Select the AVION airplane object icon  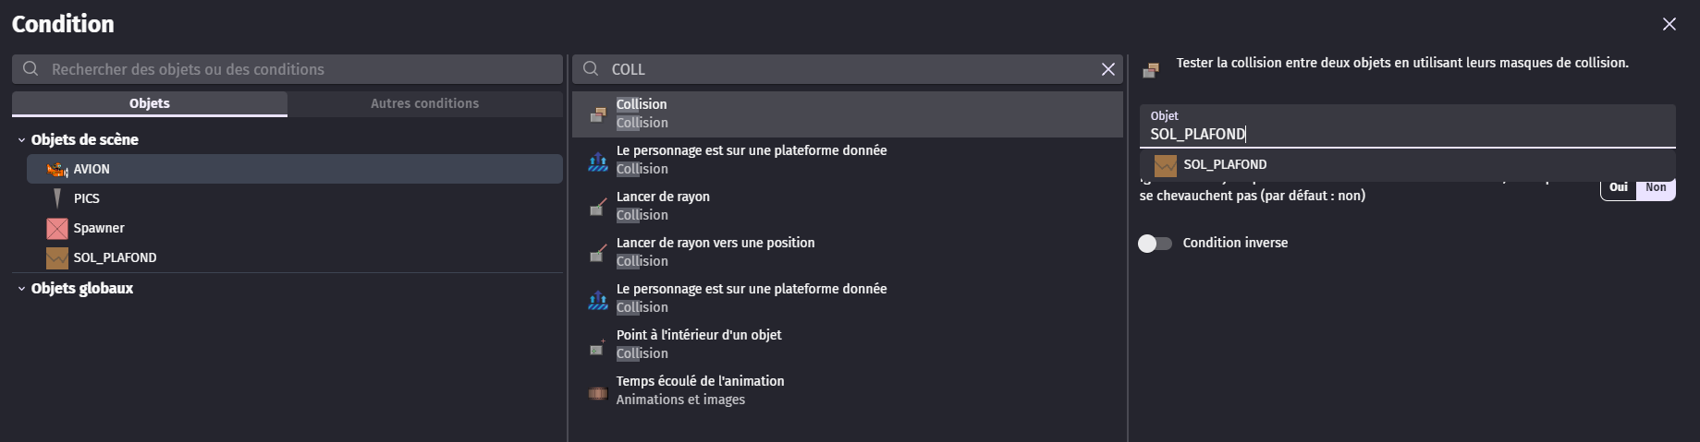tap(57, 169)
